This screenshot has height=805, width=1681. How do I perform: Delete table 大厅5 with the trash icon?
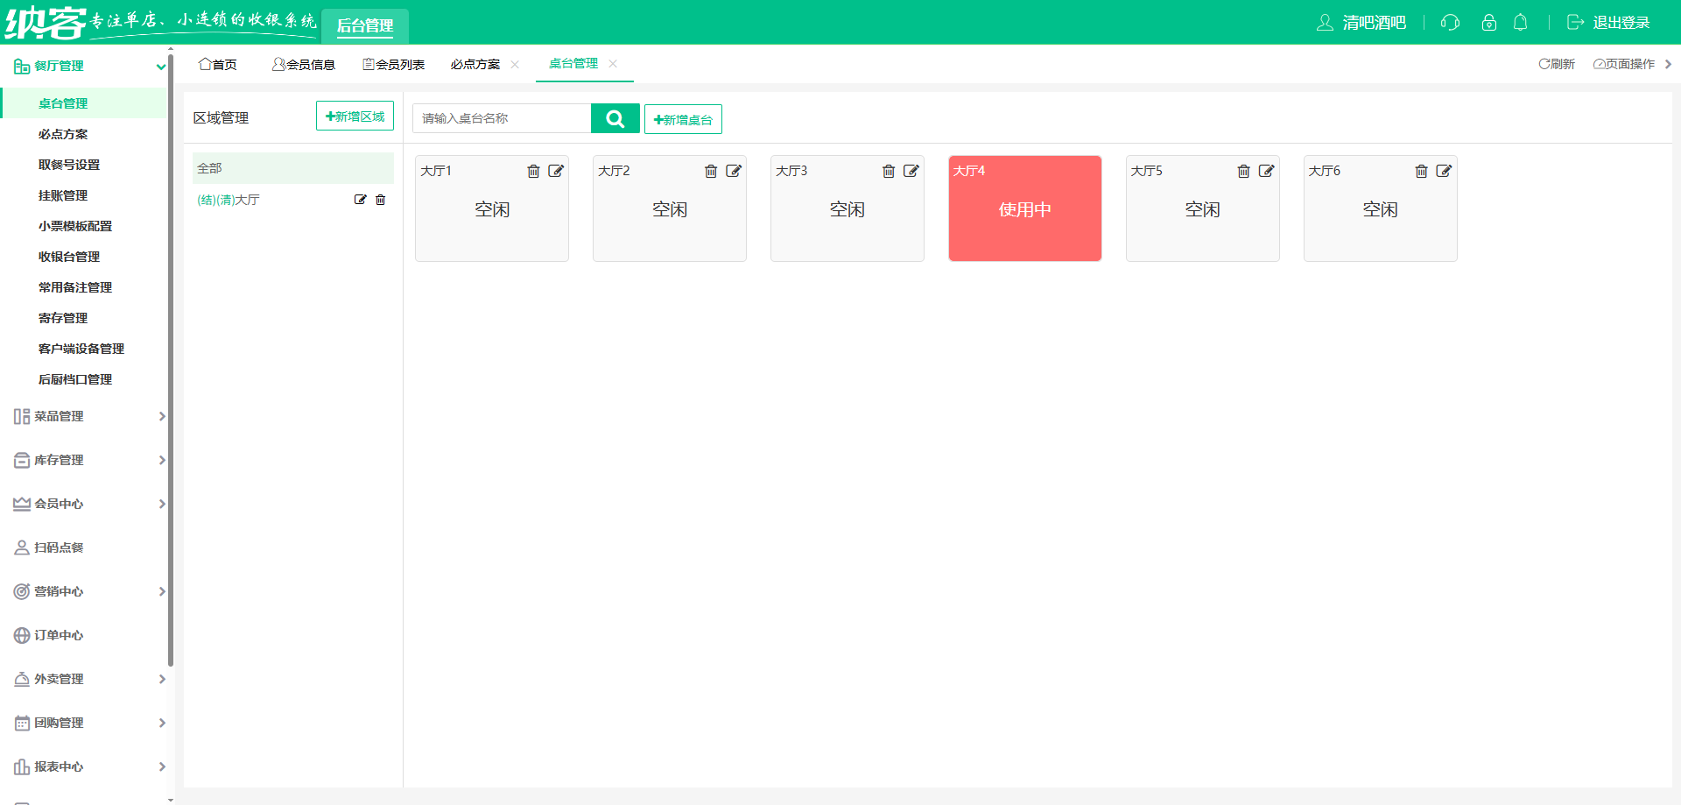click(x=1244, y=171)
